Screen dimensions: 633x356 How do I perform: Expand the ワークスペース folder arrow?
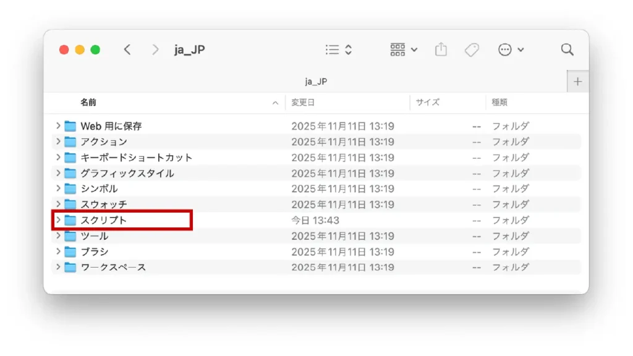click(x=58, y=267)
